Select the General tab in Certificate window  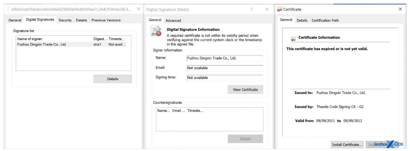[x=286, y=20]
